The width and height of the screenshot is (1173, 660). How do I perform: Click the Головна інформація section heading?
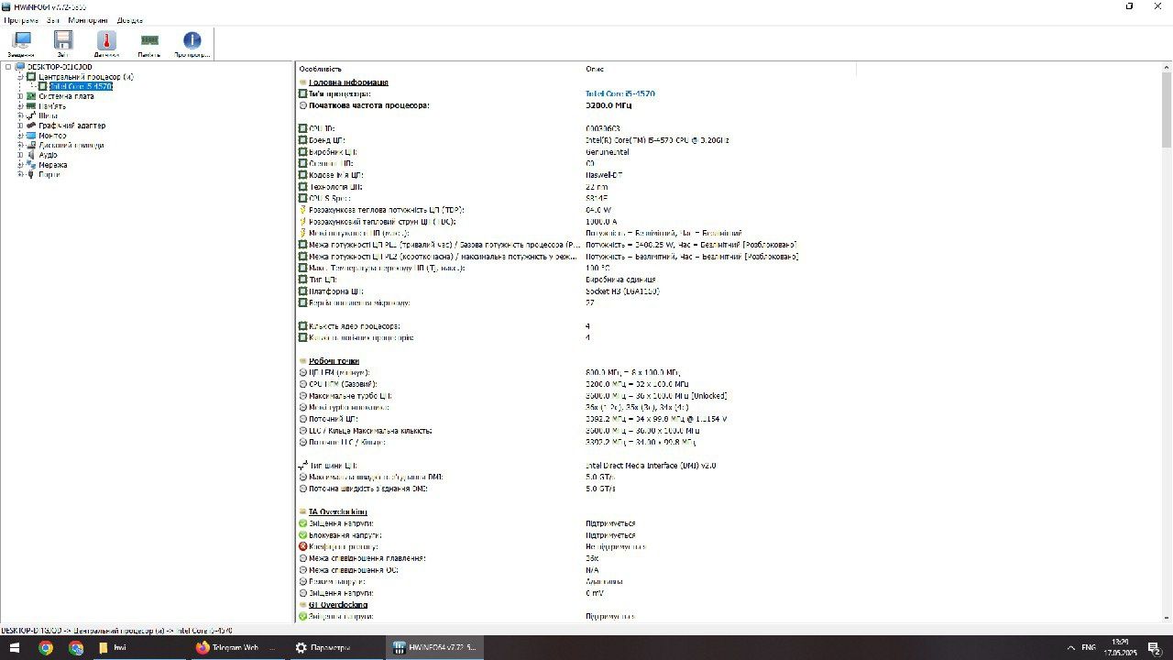[348, 82]
